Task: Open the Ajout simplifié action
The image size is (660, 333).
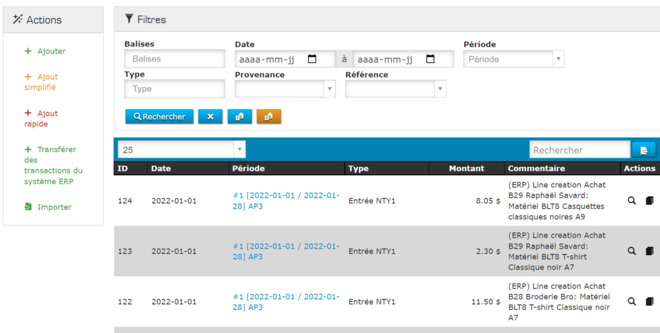Action: 41,82
